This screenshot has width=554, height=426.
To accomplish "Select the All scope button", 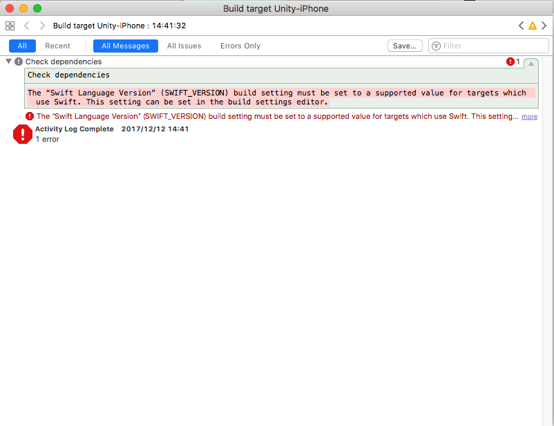I will point(22,46).
